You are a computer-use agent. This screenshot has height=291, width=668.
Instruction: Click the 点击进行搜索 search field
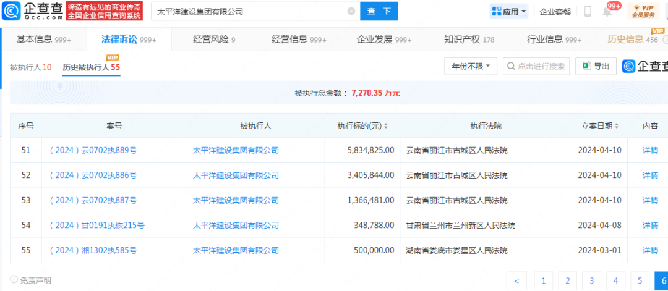click(x=536, y=66)
